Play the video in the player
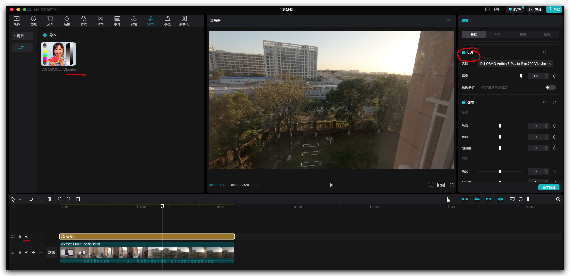The width and height of the screenshot is (570, 276). 331,185
